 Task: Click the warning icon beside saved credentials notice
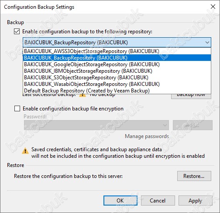coord(25,151)
